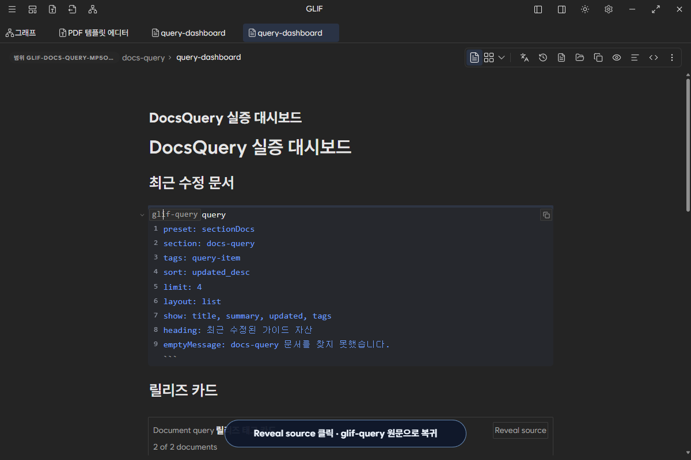
Task: Open the graph hierarchy icon in title bar
Action: (93, 9)
